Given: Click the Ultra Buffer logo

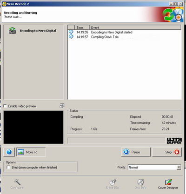Looking at the screenshot, I should click(174, 141).
